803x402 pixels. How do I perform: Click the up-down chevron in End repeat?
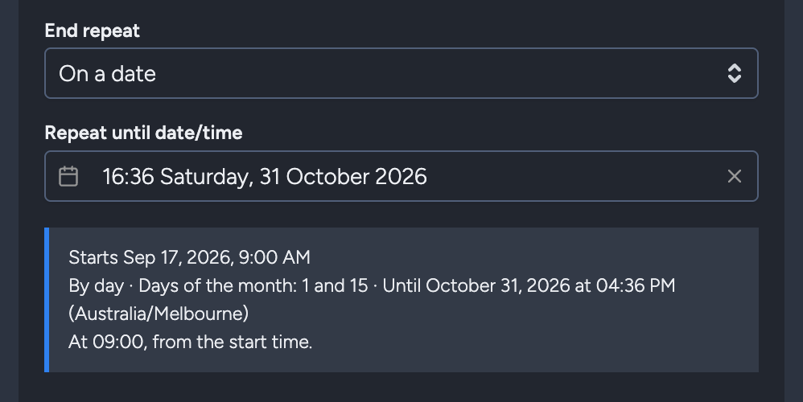(x=735, y=74)
